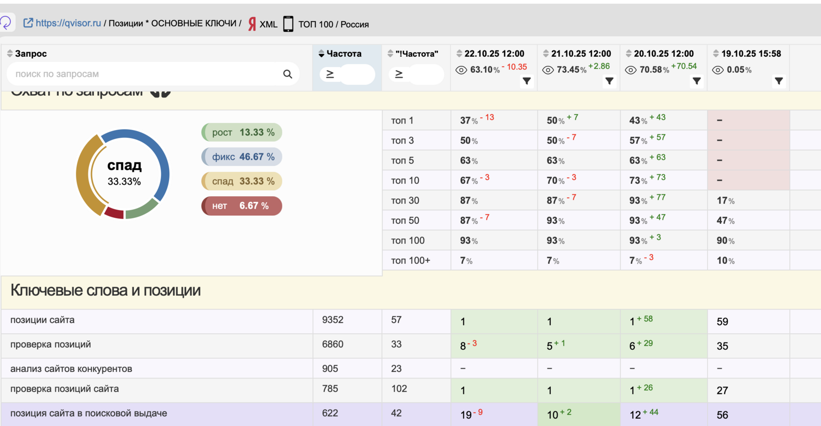821x426 pixels.
Task: Sort by the 22.10.25 12:00 column arrows
Action: pyautogui.click(x=459, y=54)
